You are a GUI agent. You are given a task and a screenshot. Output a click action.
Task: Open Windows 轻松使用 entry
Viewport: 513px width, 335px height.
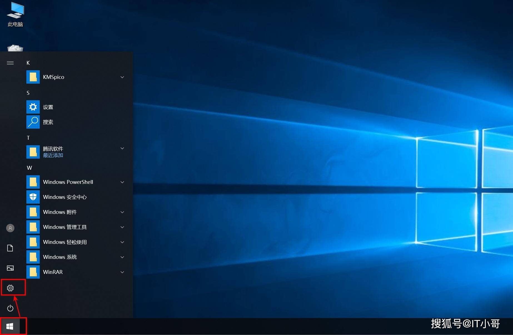pyautogui.click(x=76, y=242)
